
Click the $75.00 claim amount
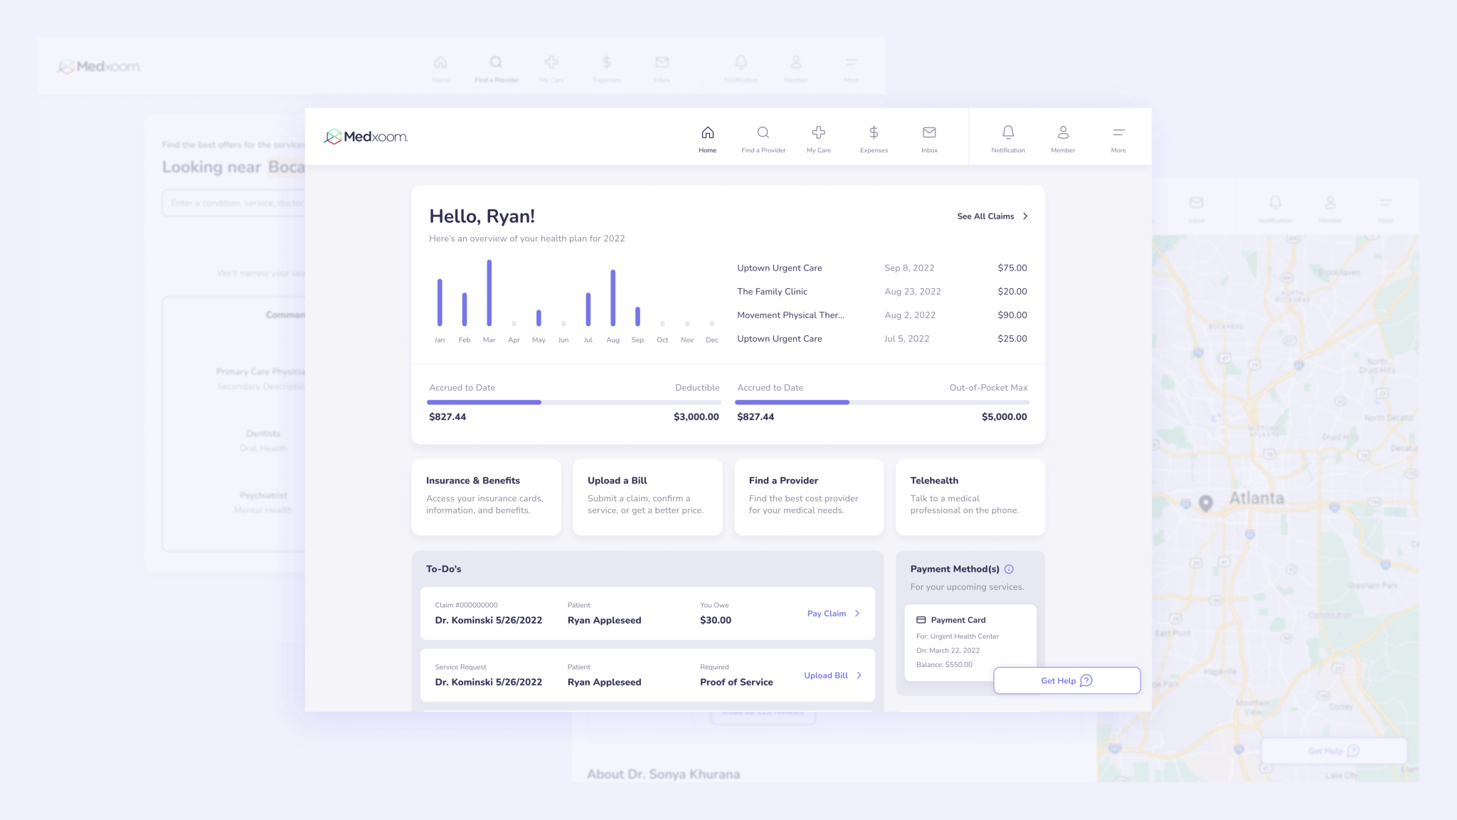pos(1012,268)
